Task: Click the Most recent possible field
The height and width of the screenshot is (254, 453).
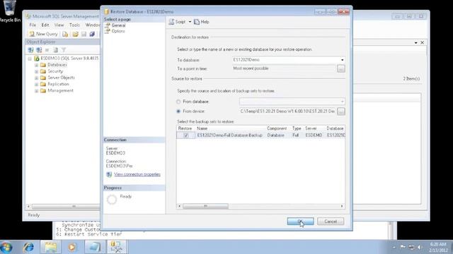Action: [x=284, y=68]
